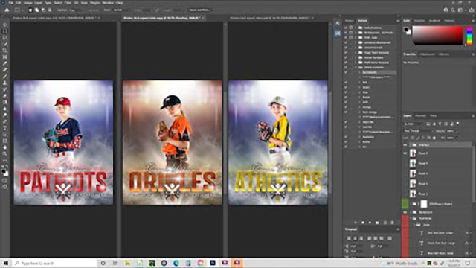Uncheck the first action set checkbox

point(345,28)
